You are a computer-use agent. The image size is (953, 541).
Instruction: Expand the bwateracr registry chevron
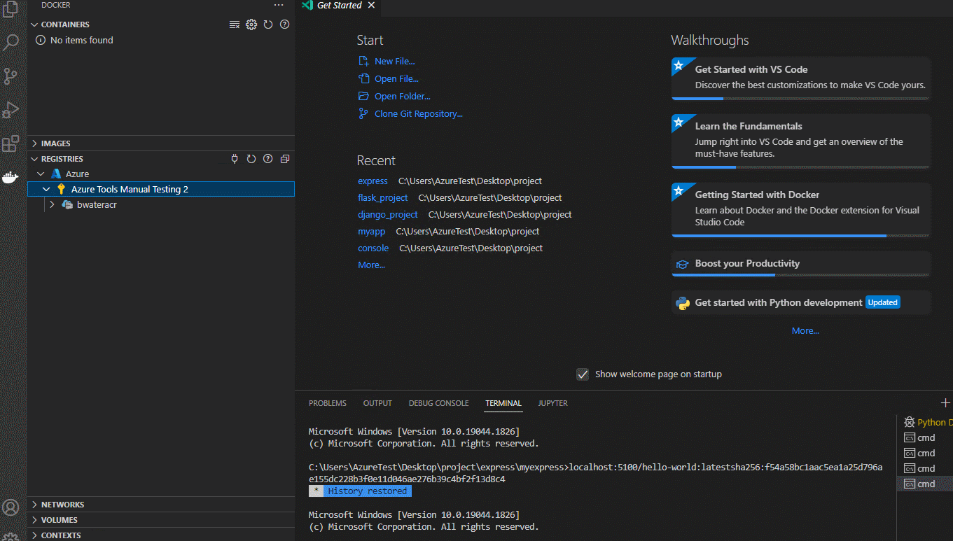52,204
